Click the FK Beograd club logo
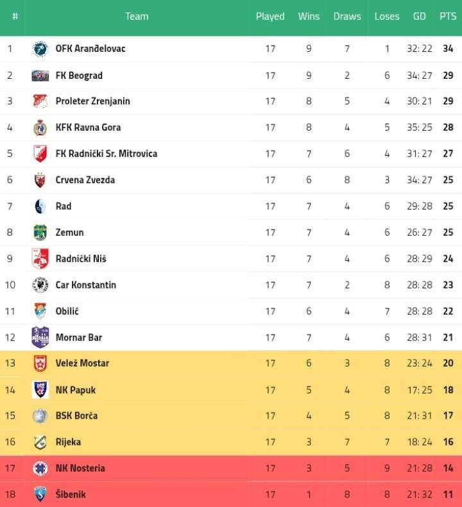This screenshot has height=507, width=462. pos(40,76)
